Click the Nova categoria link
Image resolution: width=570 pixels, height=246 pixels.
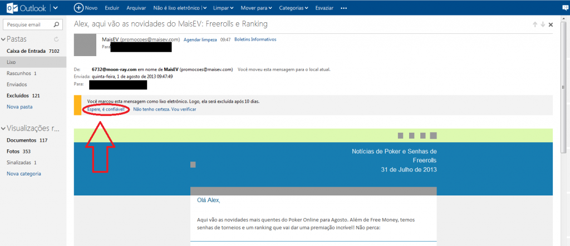coord(23,174)
